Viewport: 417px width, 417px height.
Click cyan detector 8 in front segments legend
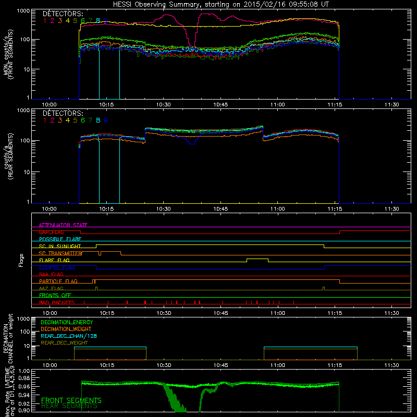(98, 20)
